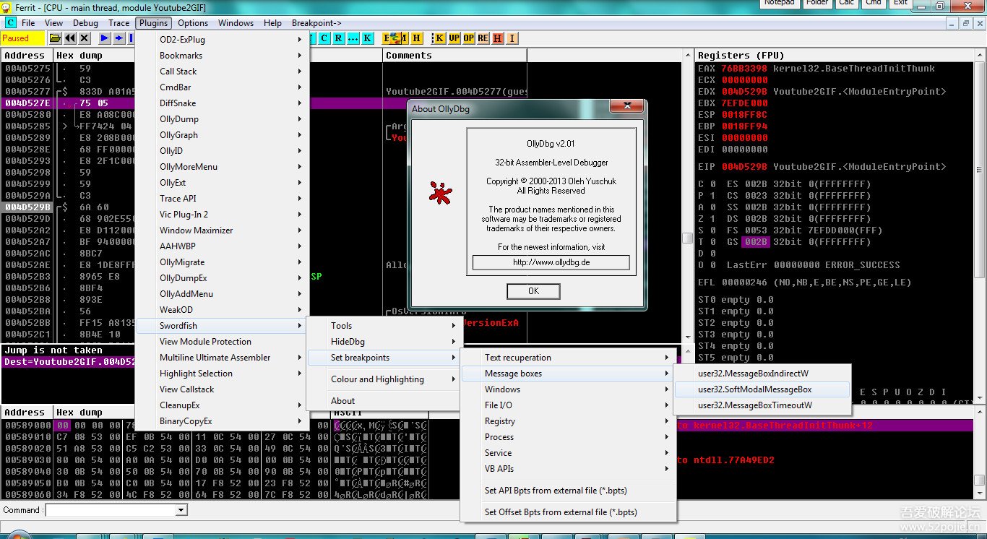Click the orange I toolbar icon
Screen dimensions: 987x539
[x=512, y=38]
